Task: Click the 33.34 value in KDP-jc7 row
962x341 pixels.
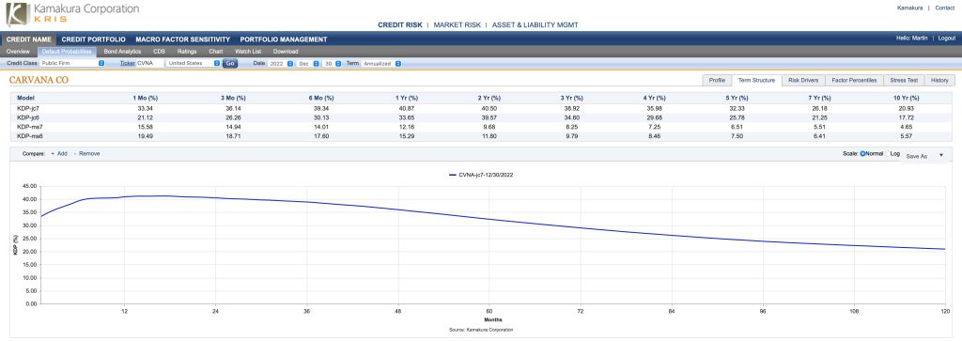Action: (x=146, y=108)
